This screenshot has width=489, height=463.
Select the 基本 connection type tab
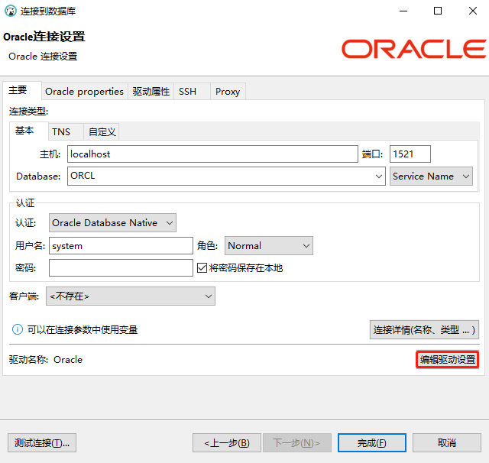(29, 131)
